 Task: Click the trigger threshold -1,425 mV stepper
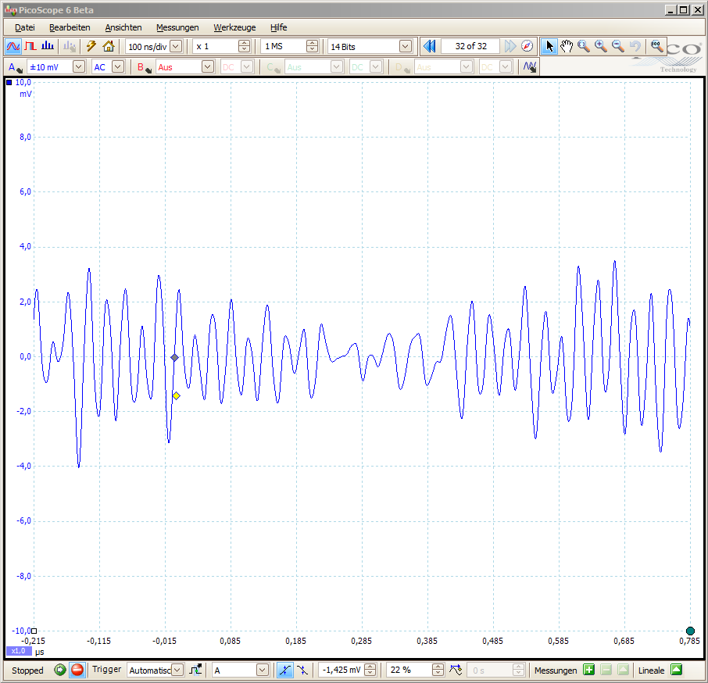(x=370, y=670)
